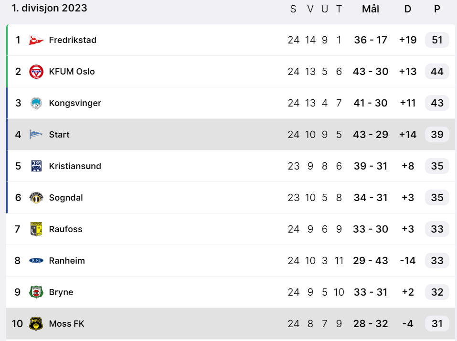Viewport: 457px width, 341px height.
Task: Click the 'Mål' column header
Action: 371,9
